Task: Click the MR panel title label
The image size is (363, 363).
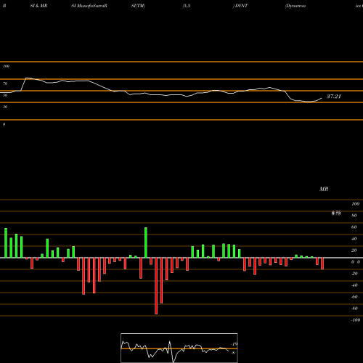Action: tap(324, 189)
